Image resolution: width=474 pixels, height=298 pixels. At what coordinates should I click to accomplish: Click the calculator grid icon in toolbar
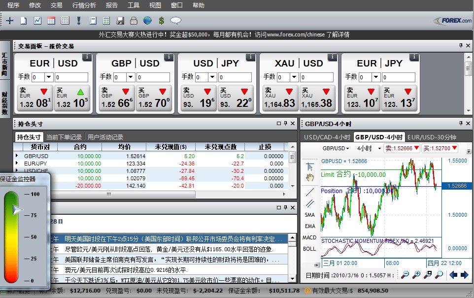coord(65,21)
